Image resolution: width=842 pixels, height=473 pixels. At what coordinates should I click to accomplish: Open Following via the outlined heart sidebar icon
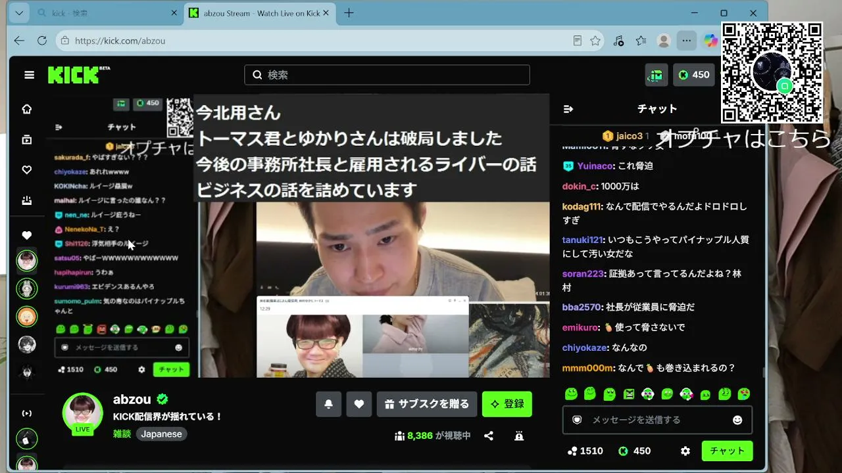[27, 170]
